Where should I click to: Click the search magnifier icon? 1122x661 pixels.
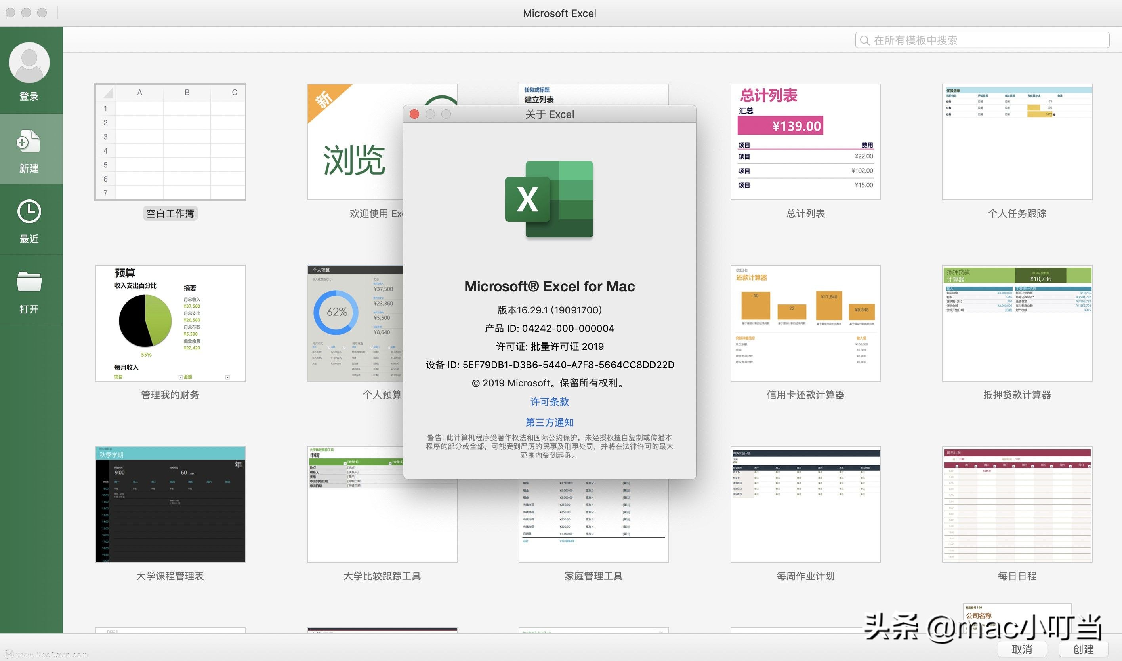point(864,40)
